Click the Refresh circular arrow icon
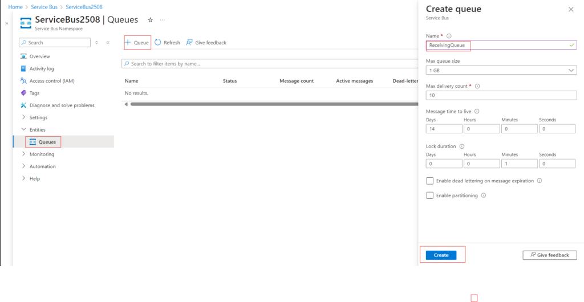584x302 pixels. 158,42
